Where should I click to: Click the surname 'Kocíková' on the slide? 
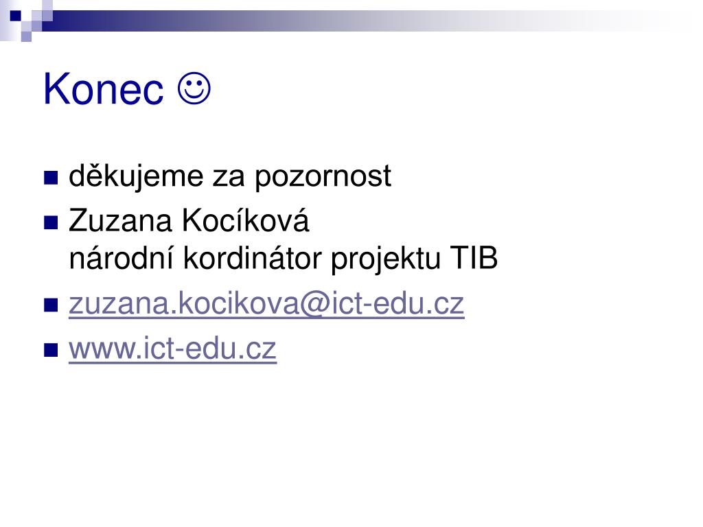246,220
